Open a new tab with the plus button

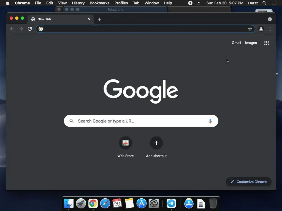click(x=100, y=19)
